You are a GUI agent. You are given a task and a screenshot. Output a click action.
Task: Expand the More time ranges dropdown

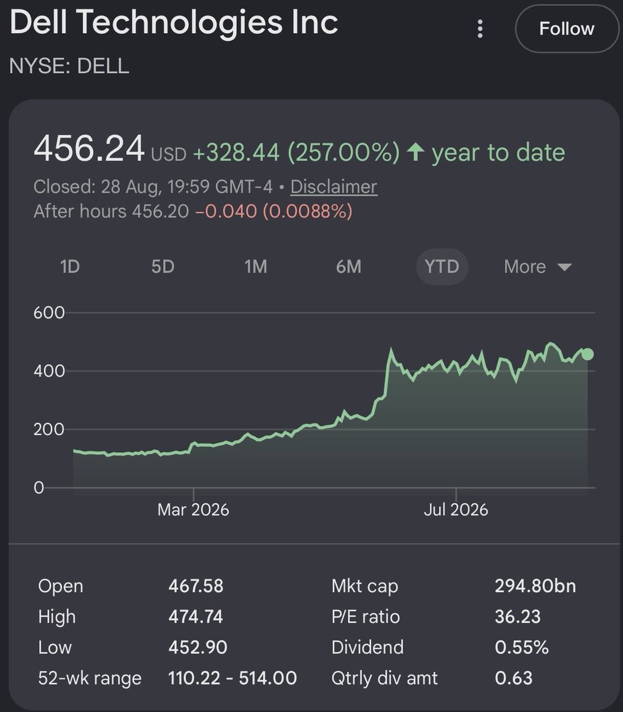(538, 266)
